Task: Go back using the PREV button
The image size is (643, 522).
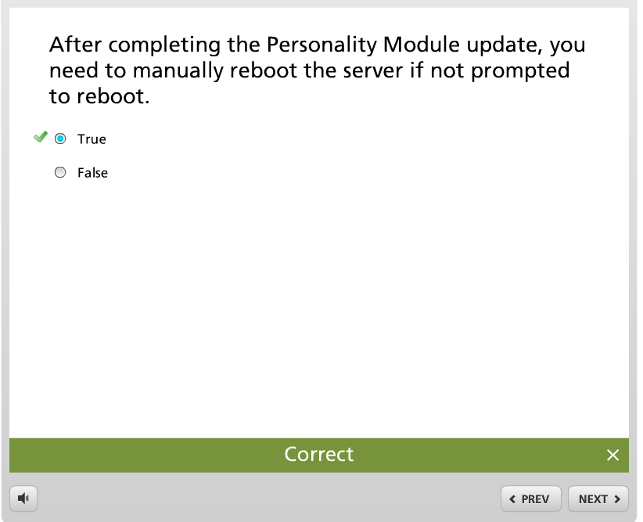Action: point(530,499)
